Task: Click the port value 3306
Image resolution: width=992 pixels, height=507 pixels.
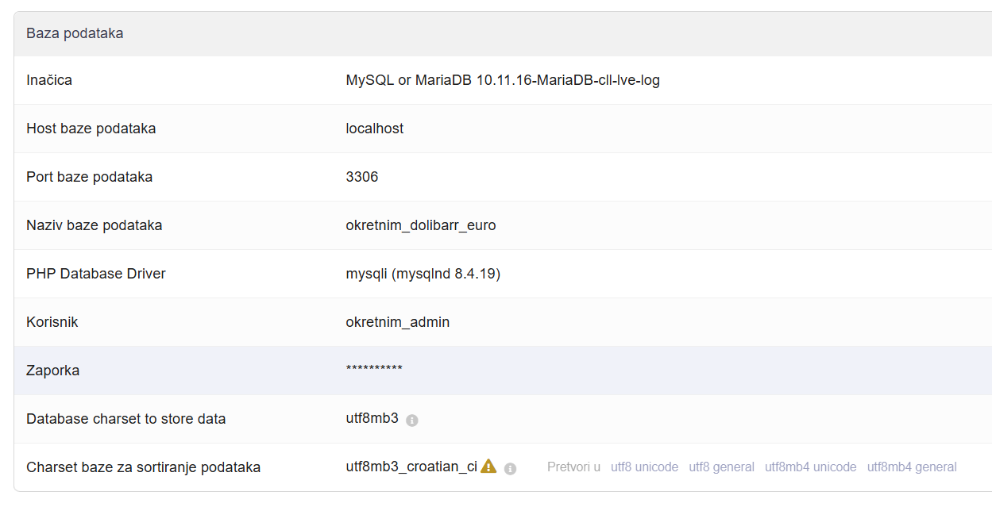Action: pos(361,177)
